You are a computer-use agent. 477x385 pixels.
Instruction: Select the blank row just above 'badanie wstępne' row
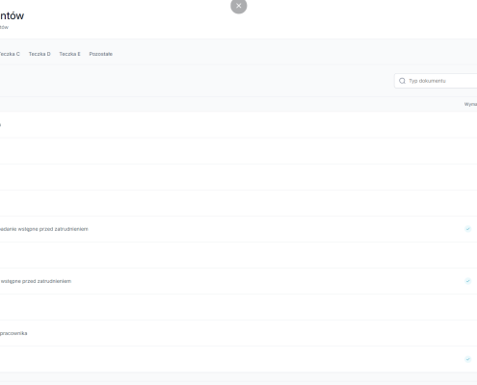pyautogui.click(x=238, y=203)
